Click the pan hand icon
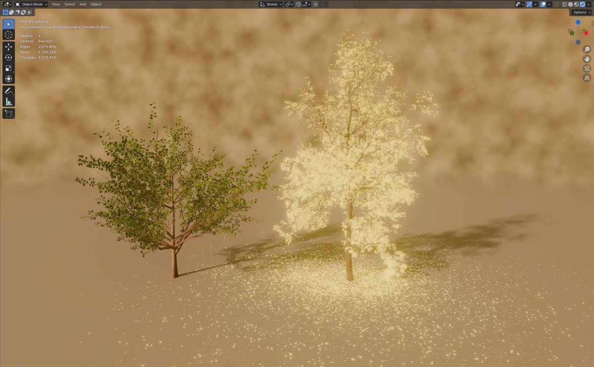This screenshot has width=594, height=367. pos(587,59)
